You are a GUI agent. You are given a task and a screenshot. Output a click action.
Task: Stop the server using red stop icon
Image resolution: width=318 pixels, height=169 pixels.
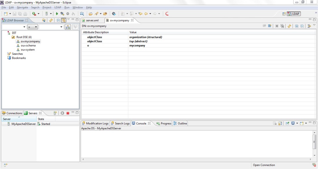(68, 113)
